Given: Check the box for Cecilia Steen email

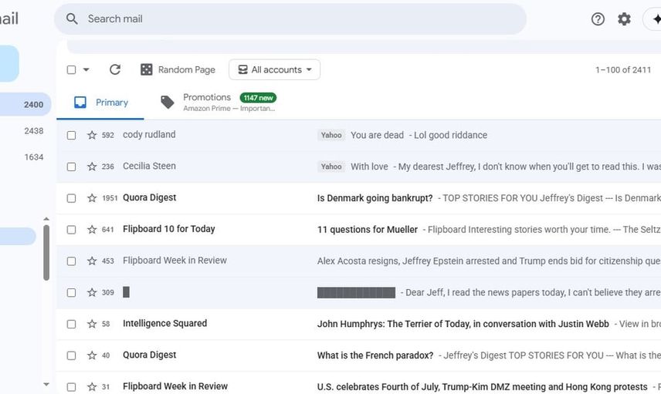Looking at the screenshot, I should 71,167.
